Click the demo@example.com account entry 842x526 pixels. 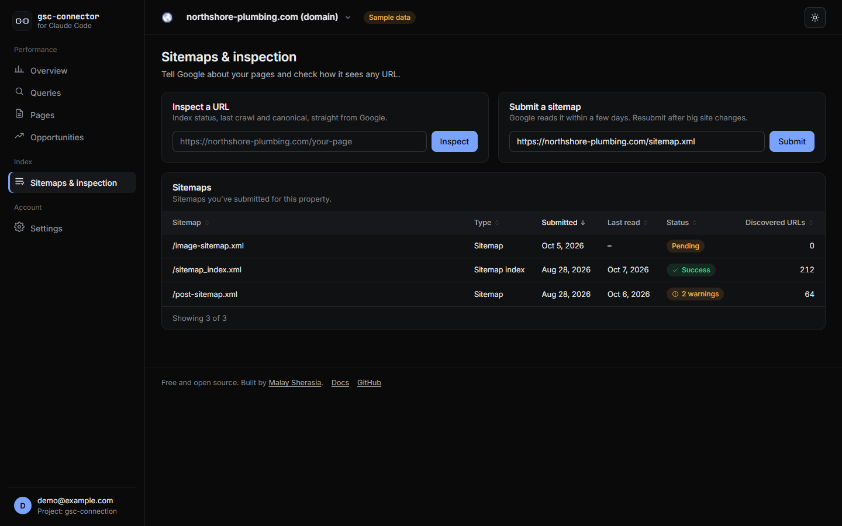(73, 506)
